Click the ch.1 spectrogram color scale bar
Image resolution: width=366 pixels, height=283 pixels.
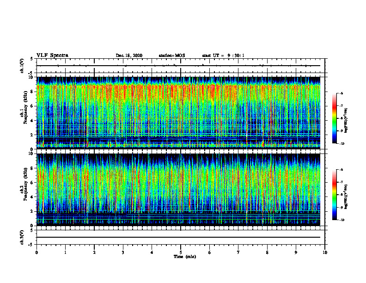point(334,118)
